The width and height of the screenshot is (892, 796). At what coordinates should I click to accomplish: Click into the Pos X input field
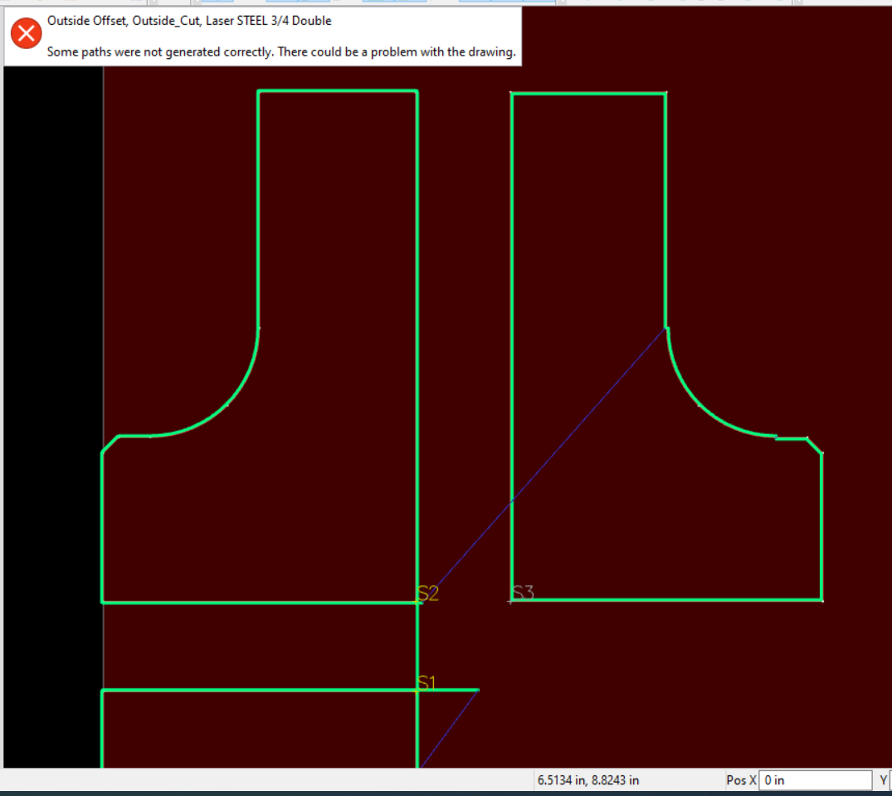point(815,780)
